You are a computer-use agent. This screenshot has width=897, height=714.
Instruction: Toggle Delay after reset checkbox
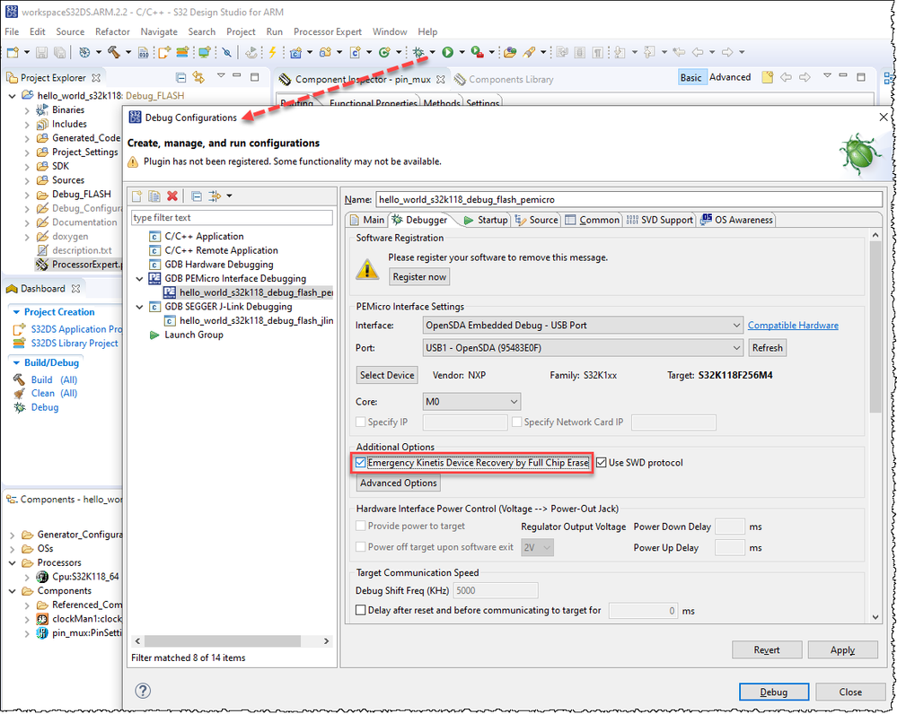click(360, 610)
